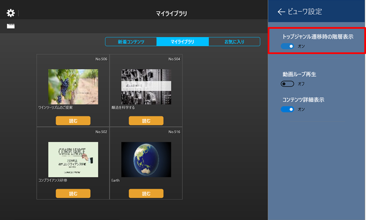Disable コンテンツ詳細表示 switch

[287, 109]
